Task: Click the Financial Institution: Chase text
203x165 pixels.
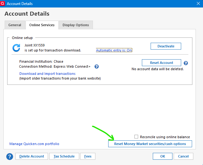Action: [41, 61]
